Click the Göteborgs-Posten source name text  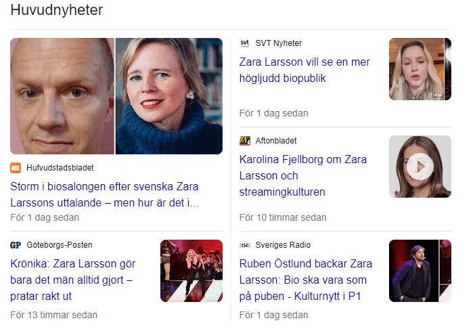pyautogui.click(x=60, y=245)
